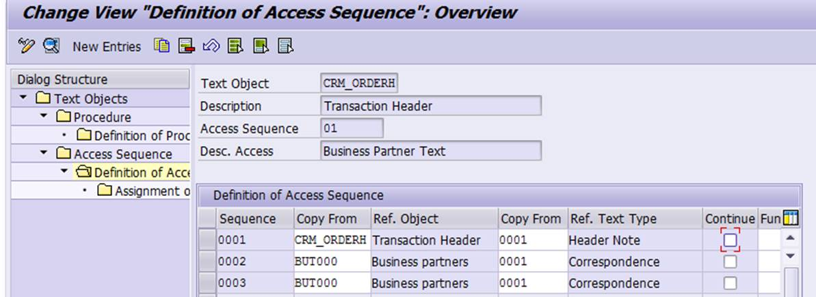The width and height of the screenshot is (816, 297).
Task: Open table settings icon beside Fun column
Action: point(791,219)
